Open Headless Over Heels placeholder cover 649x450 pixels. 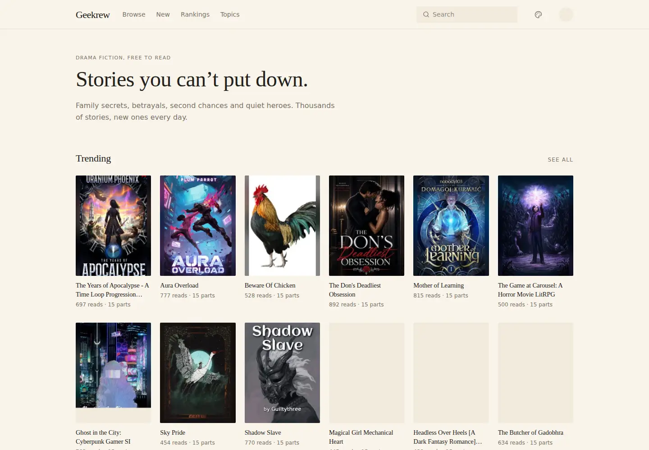(x=451, y=373)
